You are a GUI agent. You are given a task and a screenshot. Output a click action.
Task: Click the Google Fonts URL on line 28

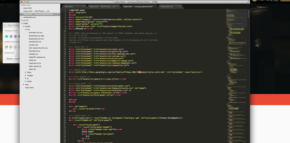pyautogui.click(x=123, y=72)
